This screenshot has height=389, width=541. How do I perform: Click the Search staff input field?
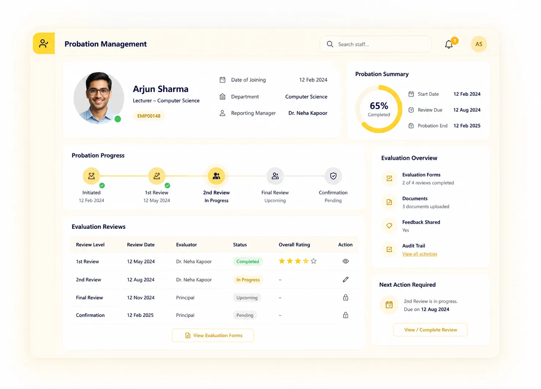[x=376, y=44]
